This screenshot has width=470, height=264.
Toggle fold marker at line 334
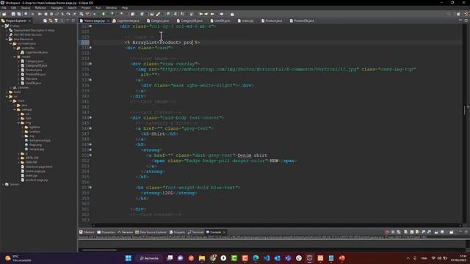pos(91,64)
